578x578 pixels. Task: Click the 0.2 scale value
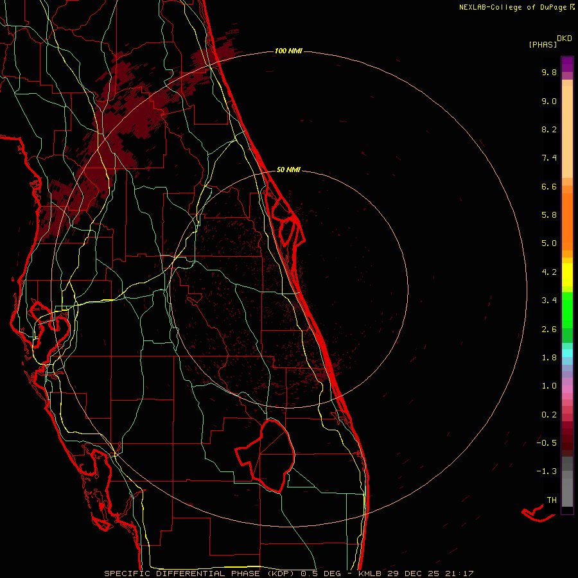pyautogui.click(x=549, y=415)
